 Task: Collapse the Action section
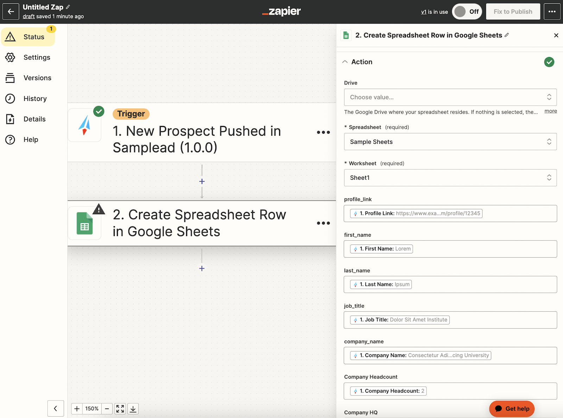coord(345,62)
